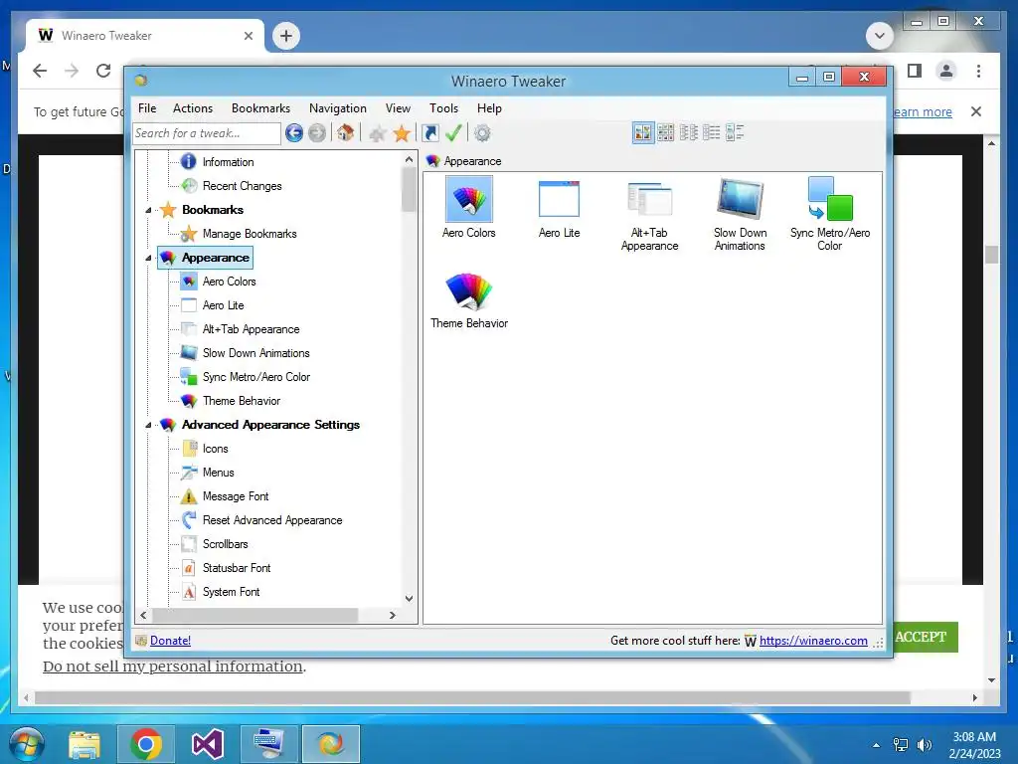Open the Alt+Tab Appearance tile
1018x764 pixels.
[x=649, y=215]
